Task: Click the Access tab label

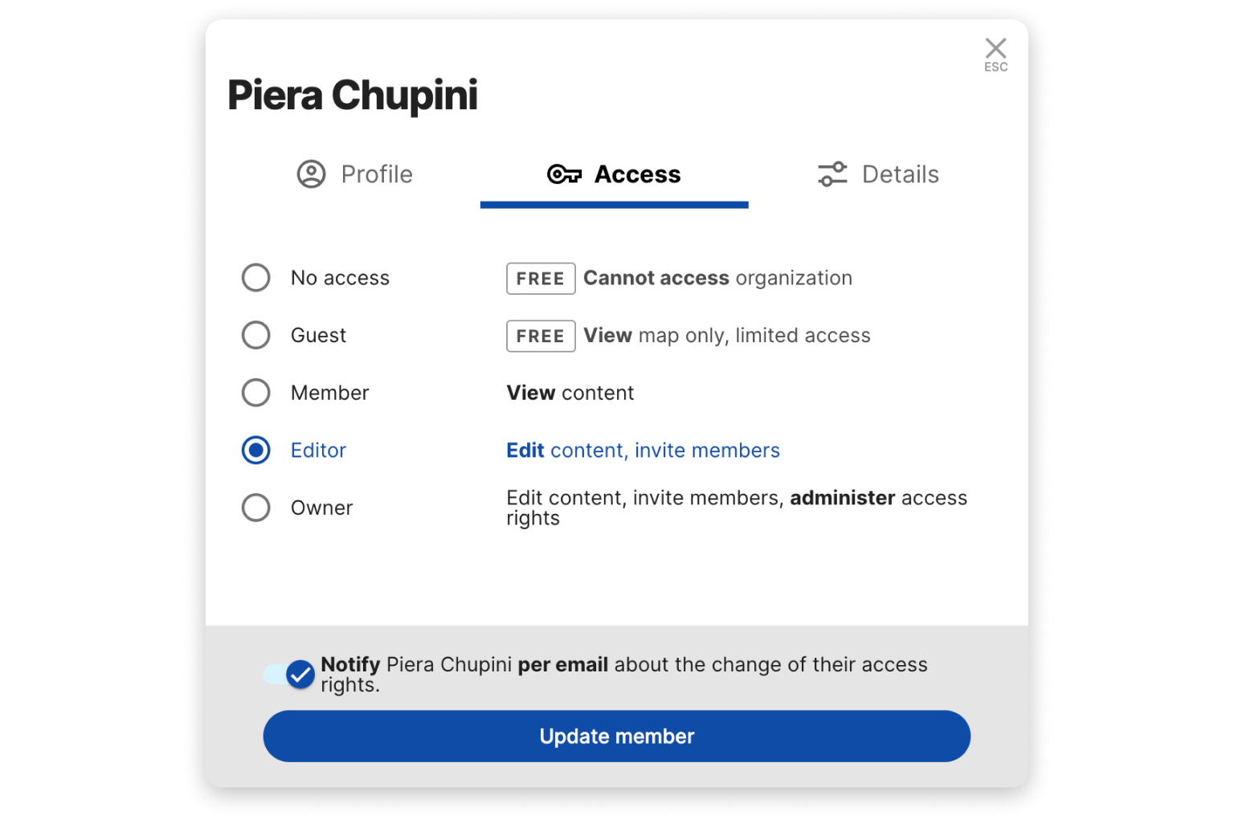Action: click(637, 174)
